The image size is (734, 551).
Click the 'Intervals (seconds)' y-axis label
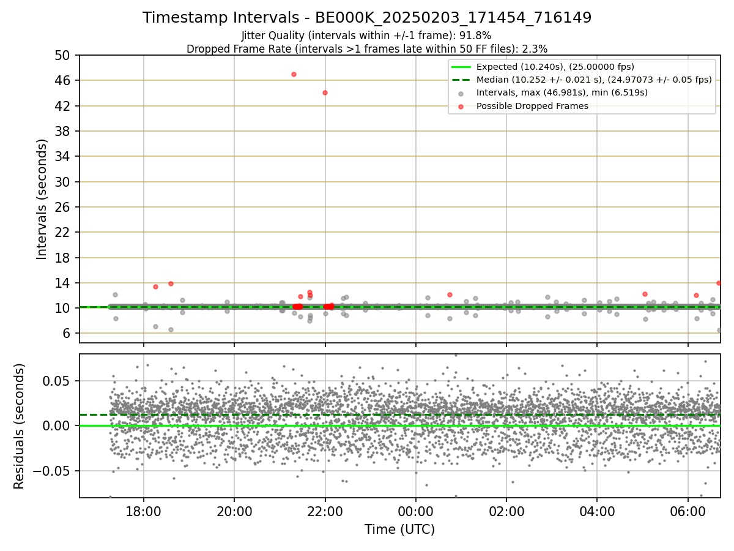[x=42, y=199]
